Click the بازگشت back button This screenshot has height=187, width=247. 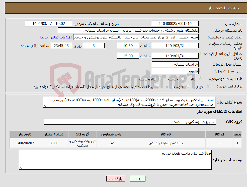[116, 178]
